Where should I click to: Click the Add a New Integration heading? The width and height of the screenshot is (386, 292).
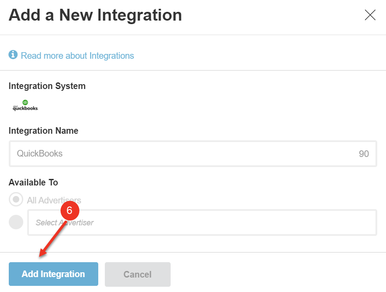click(x=95, y=15)
